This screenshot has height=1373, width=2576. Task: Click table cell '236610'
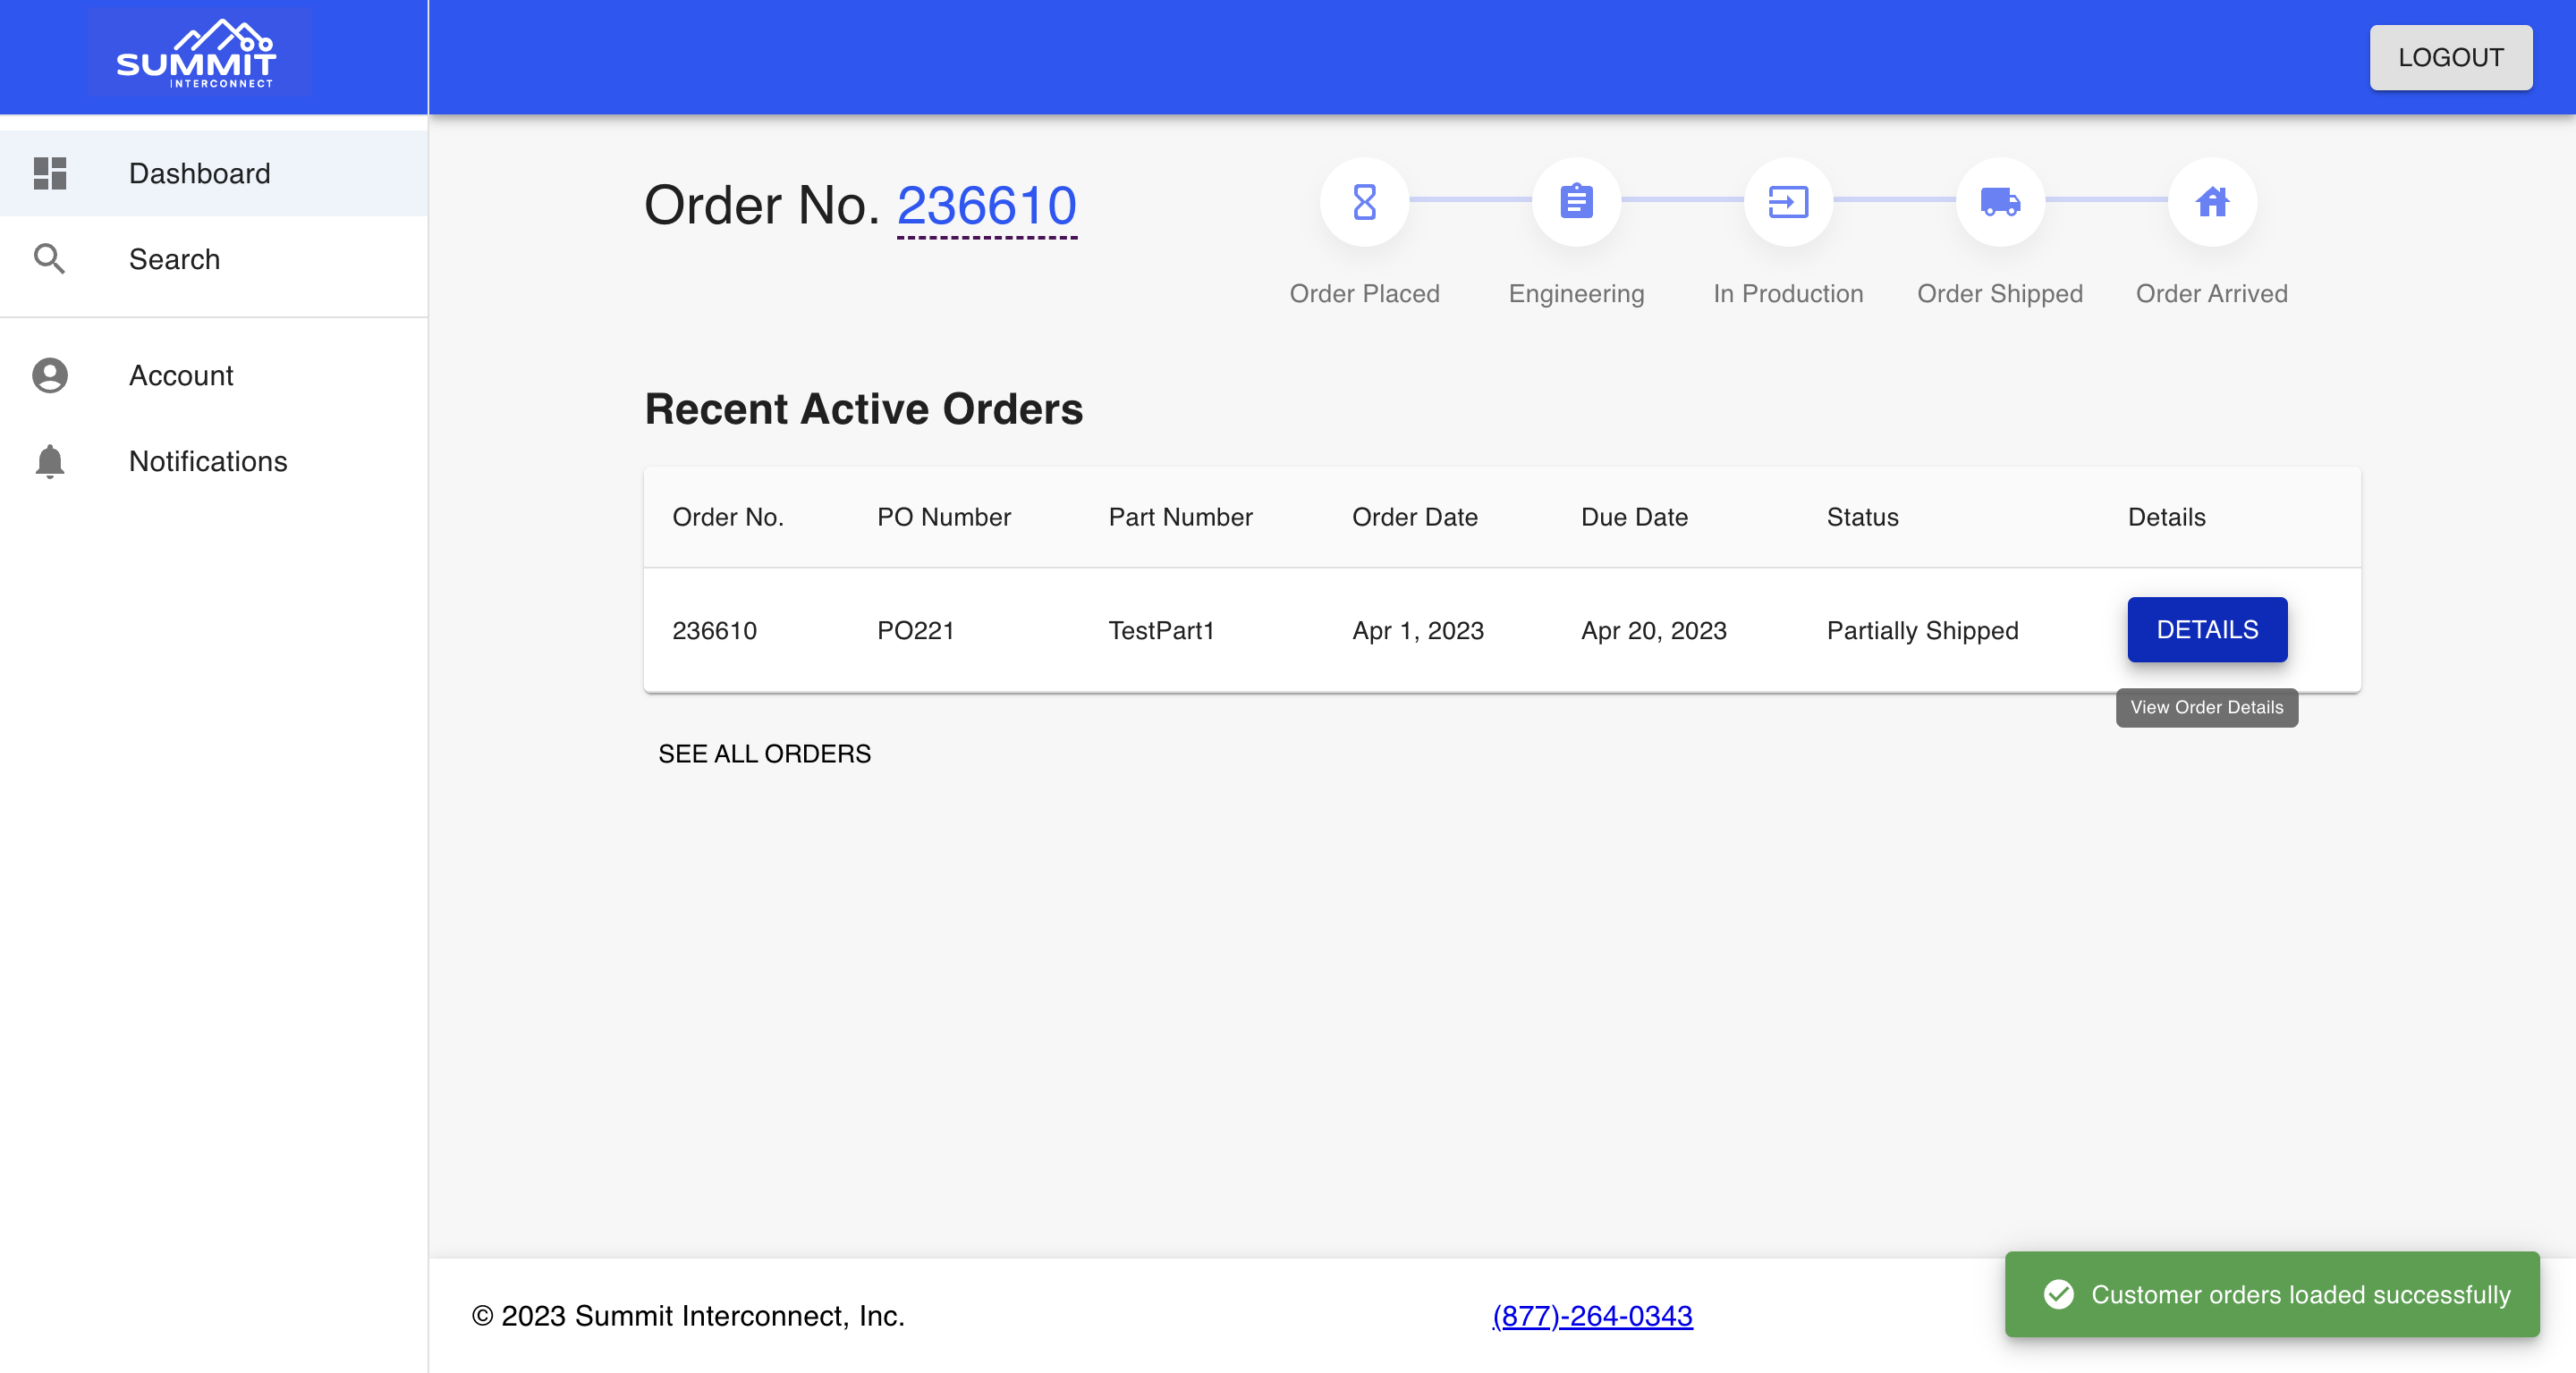tap(714, 630)
